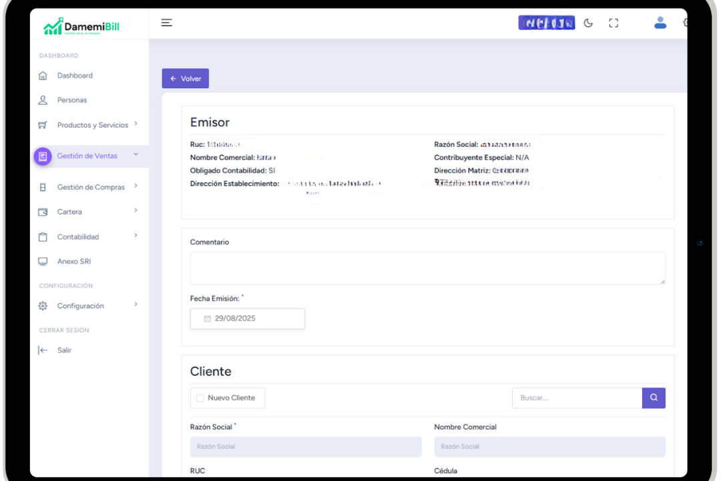
Task: Open the Fecha Emisión date picker
Action: tap(247, 319)
